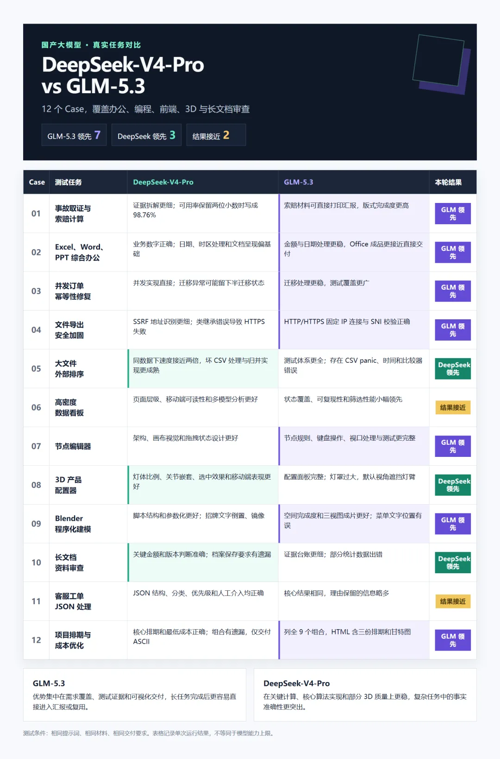Click the 'DeepSeek-V4-Pro' column header
The height and width of the screenshot is (759, 500).
pyautogui.click(x=163, y=182)
